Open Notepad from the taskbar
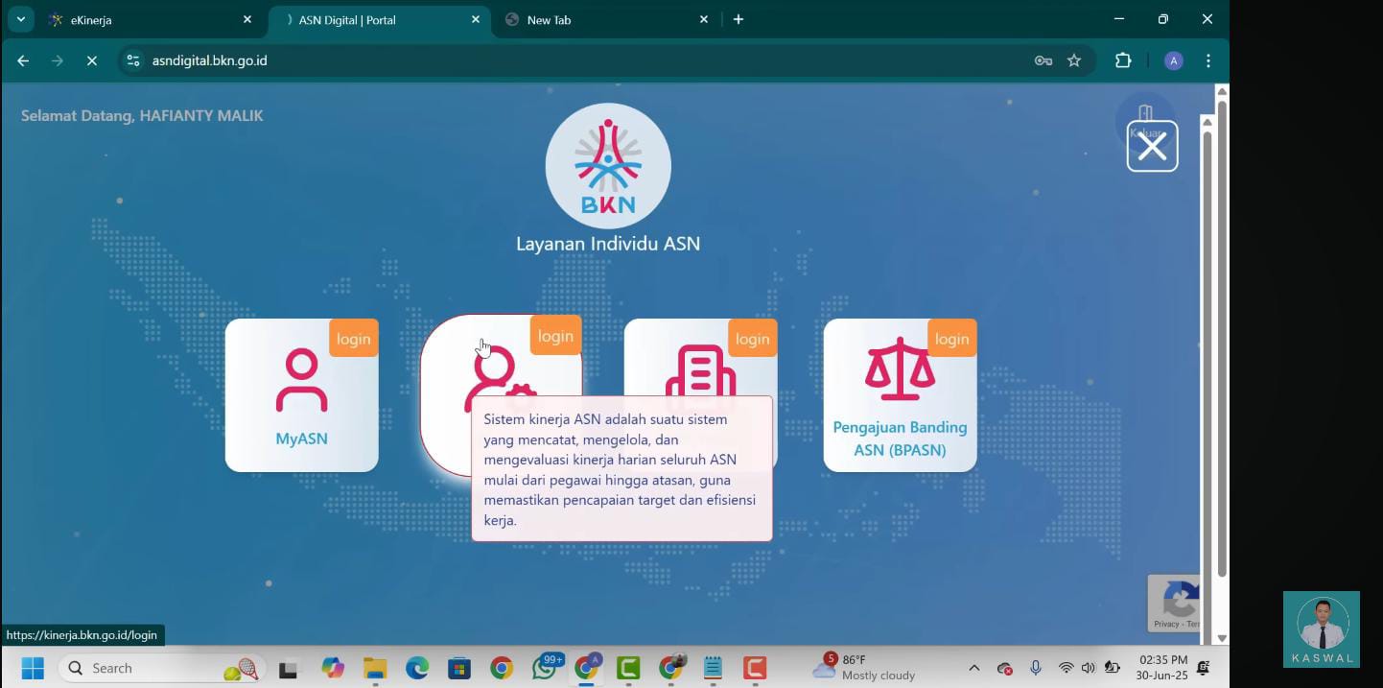This screenshot has height=688, width=1383. coord(713,668)
